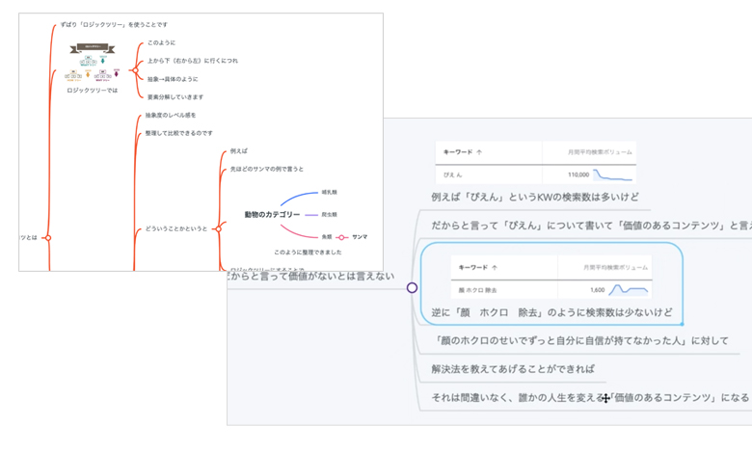Select the ぴえん keyword table image
Screen dimensions: 752x453
click(x=536, y=163)
